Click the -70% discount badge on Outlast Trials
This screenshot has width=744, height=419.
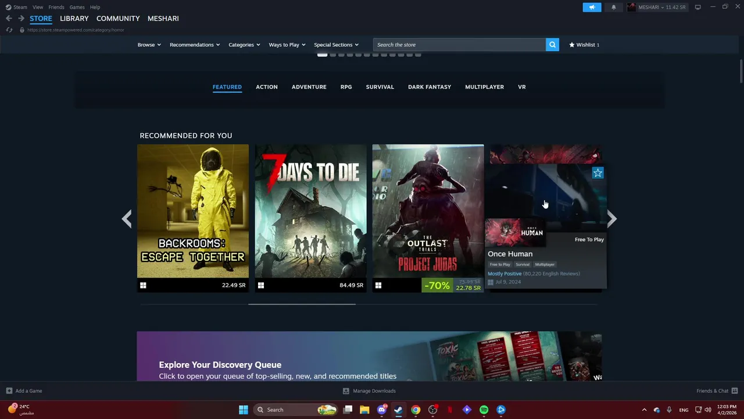(437, 285)
